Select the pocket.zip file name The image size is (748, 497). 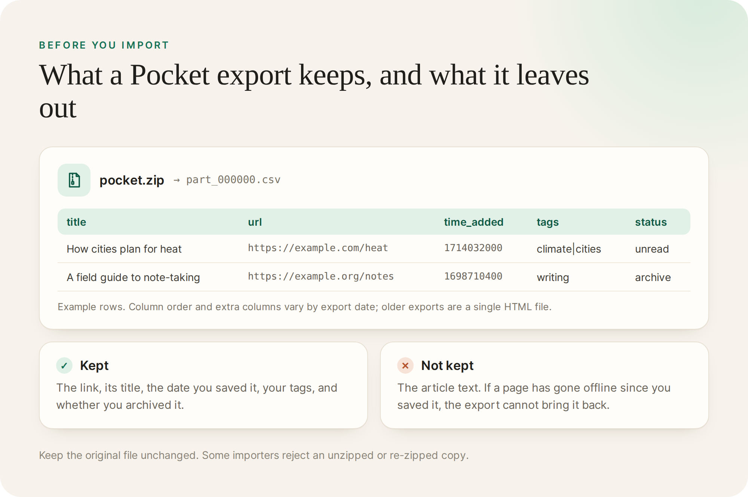click(x=132, y=180)
